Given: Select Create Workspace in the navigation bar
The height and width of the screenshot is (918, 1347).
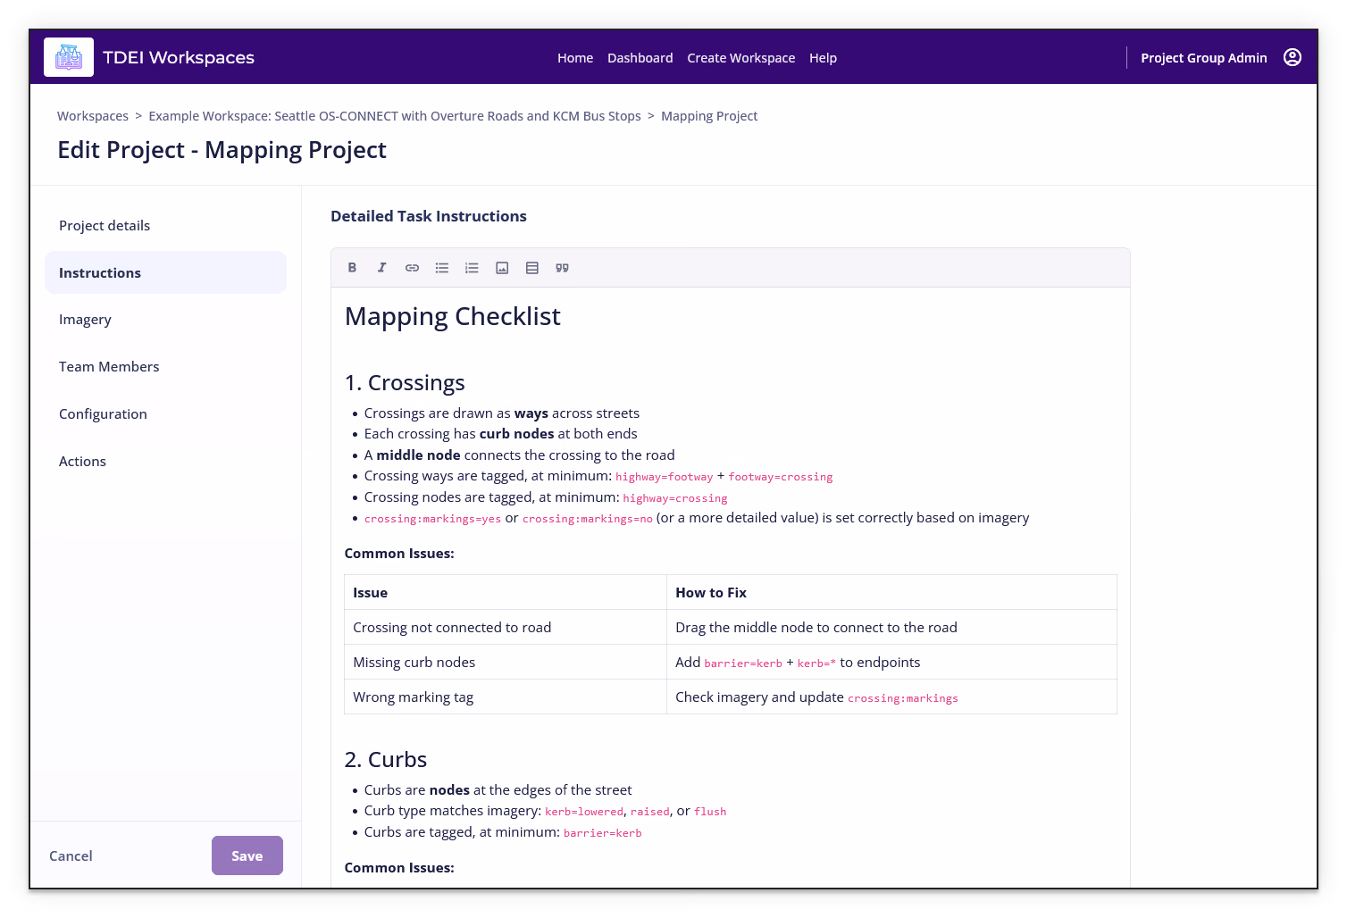Looking at the screenshot, I should [x=741, y=58].
